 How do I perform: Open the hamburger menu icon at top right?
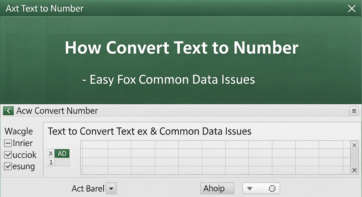[x=354, y=111]
